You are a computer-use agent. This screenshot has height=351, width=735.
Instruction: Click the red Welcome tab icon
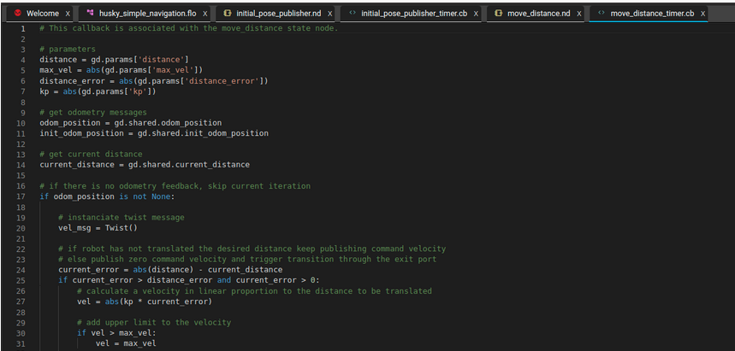[18, 13]
